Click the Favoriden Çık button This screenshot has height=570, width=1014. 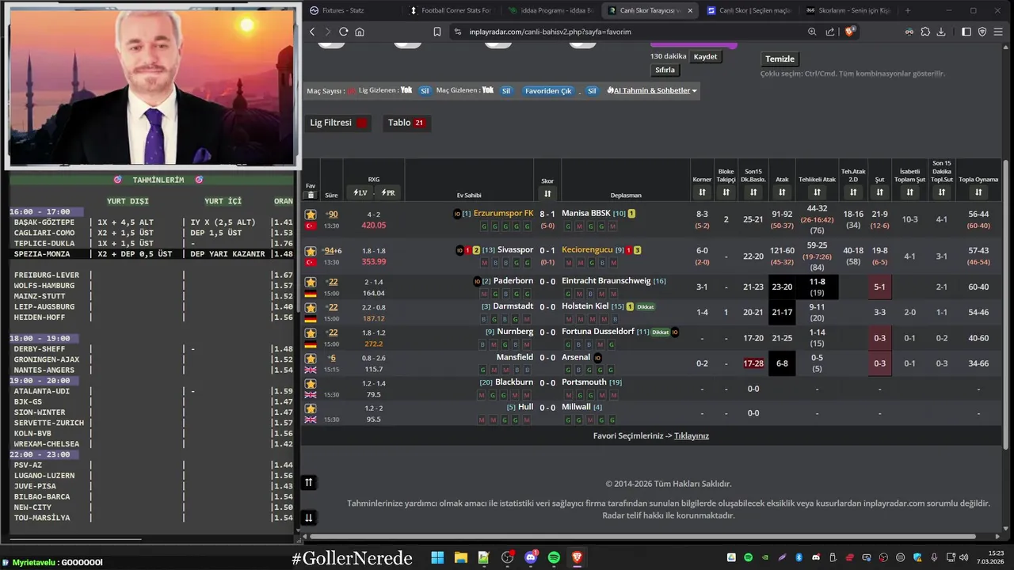point(548,90)
